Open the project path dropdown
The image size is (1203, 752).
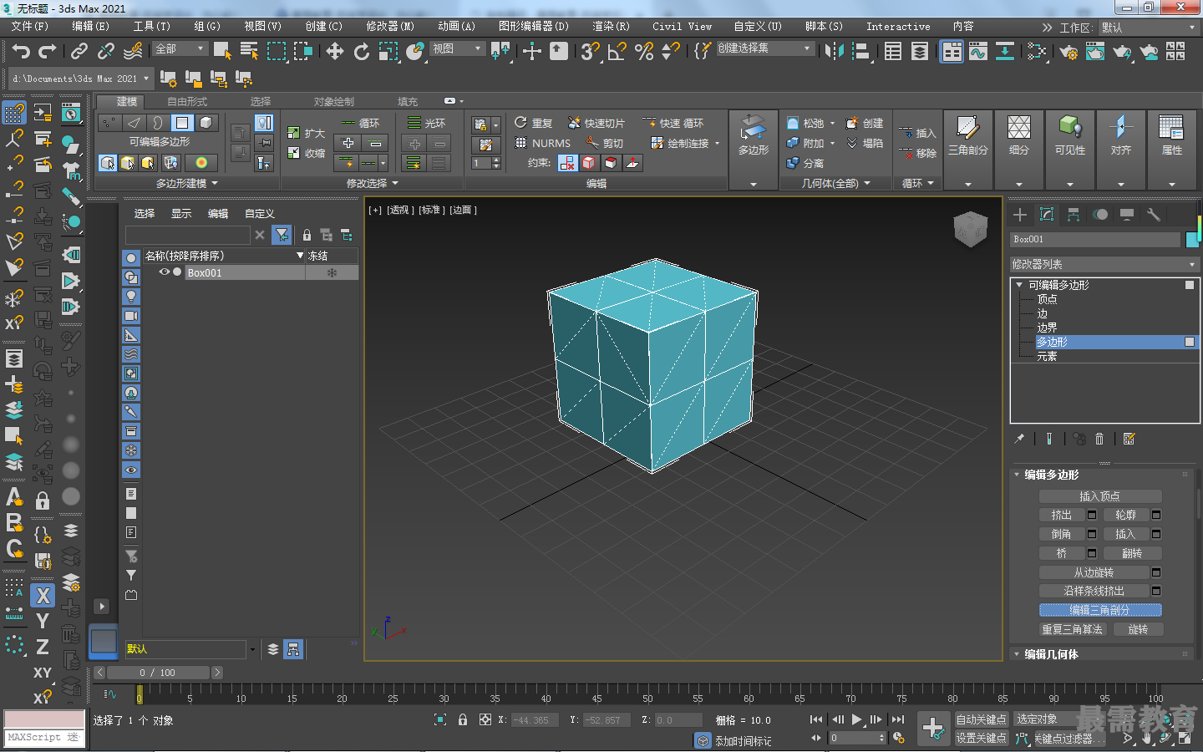81,79
